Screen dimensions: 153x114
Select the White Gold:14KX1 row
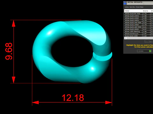[x=139, y=20]
